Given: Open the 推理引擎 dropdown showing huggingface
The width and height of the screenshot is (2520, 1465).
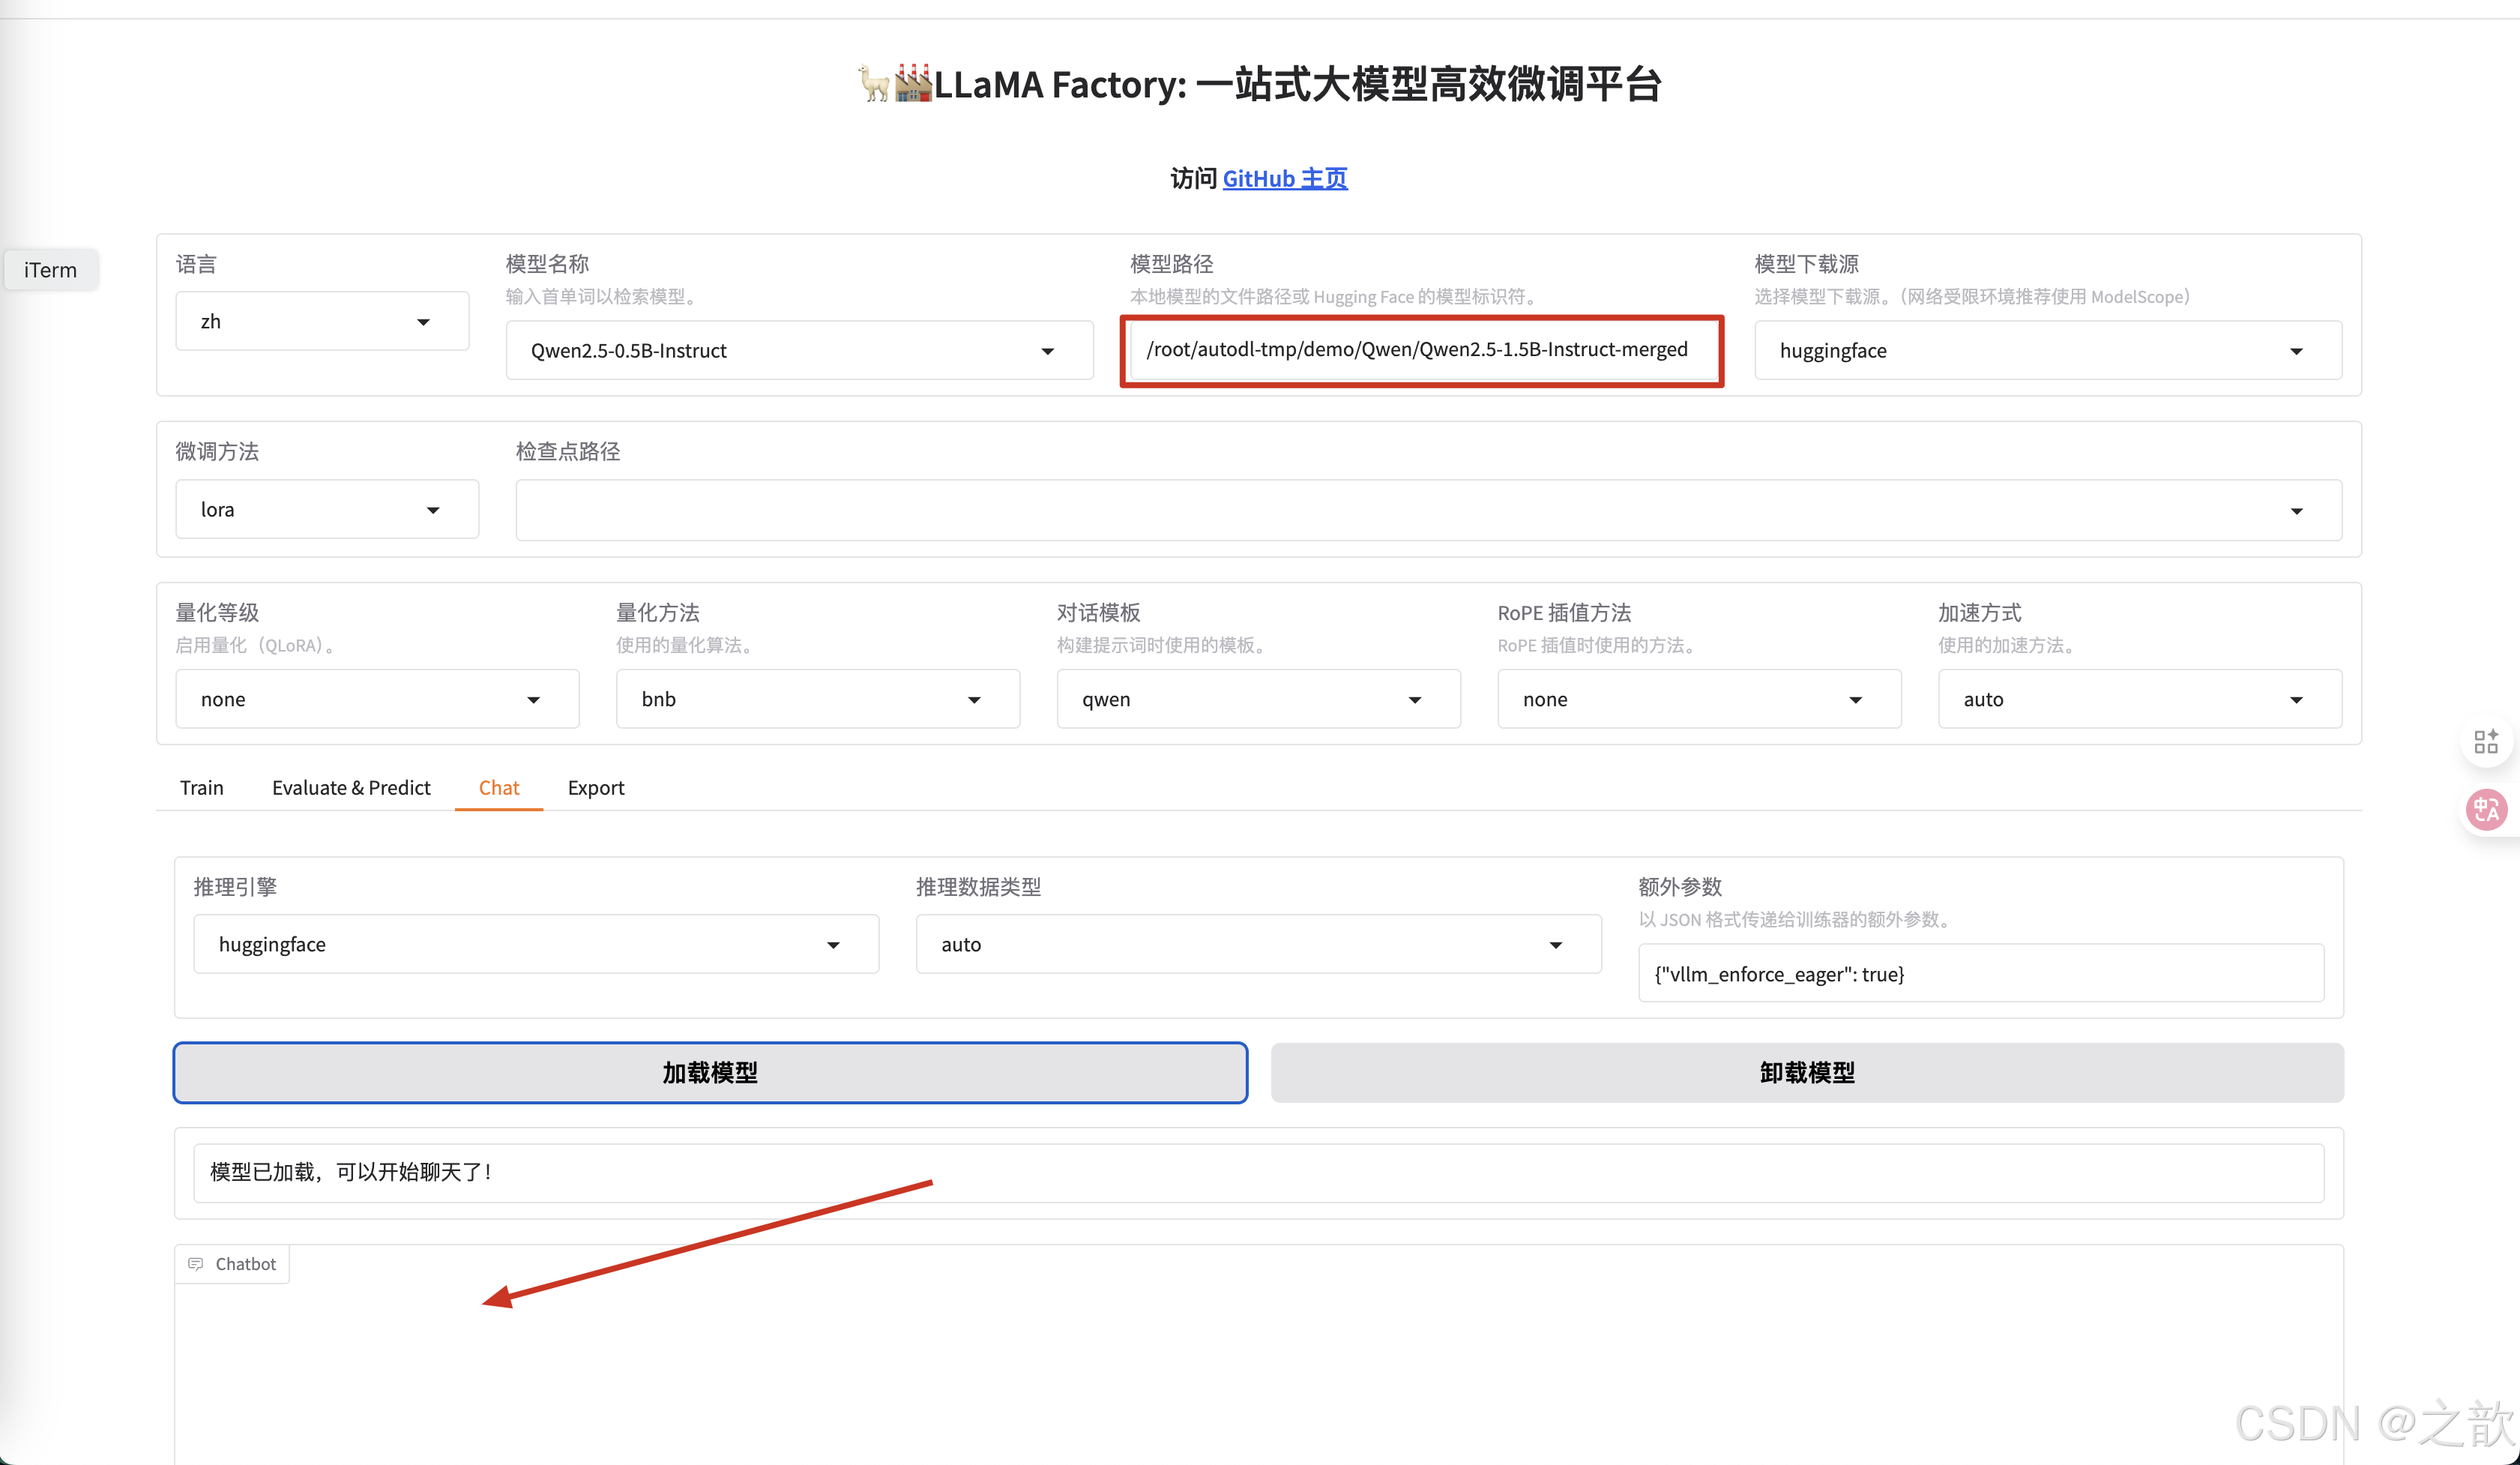Looking at the screenshot, I should click(x=536, y=944).
